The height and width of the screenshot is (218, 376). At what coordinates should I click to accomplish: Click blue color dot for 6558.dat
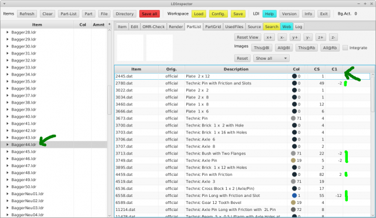294,196
